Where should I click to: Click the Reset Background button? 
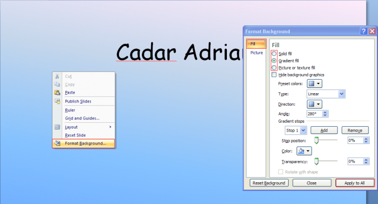[x=269, y=183]
